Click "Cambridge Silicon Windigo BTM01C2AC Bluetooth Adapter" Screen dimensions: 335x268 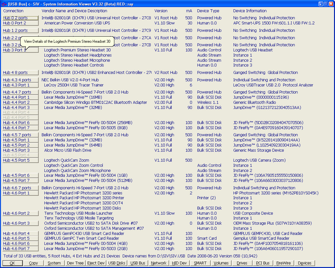(x=95, y=102)
